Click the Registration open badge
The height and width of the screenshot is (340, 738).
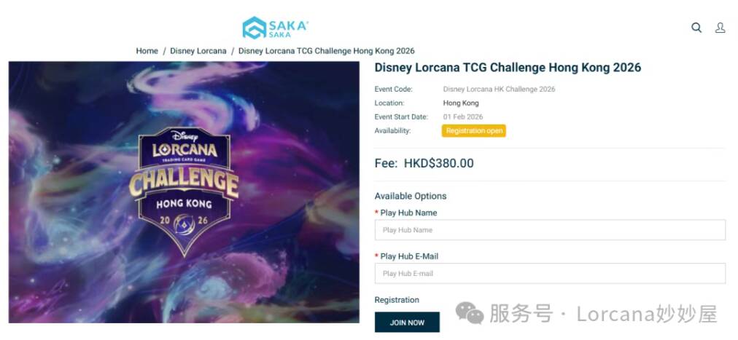pyautogui.click(x=473, y=131)
